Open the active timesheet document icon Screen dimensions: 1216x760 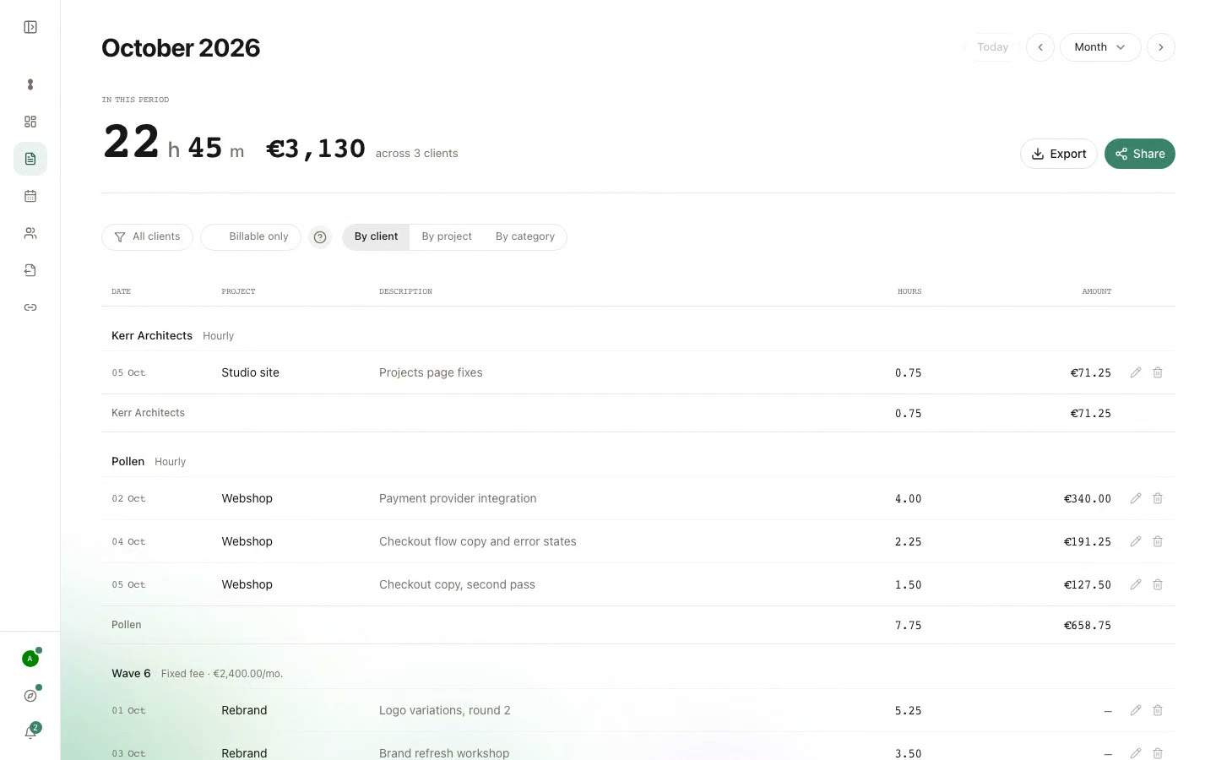tap(30, 159)
